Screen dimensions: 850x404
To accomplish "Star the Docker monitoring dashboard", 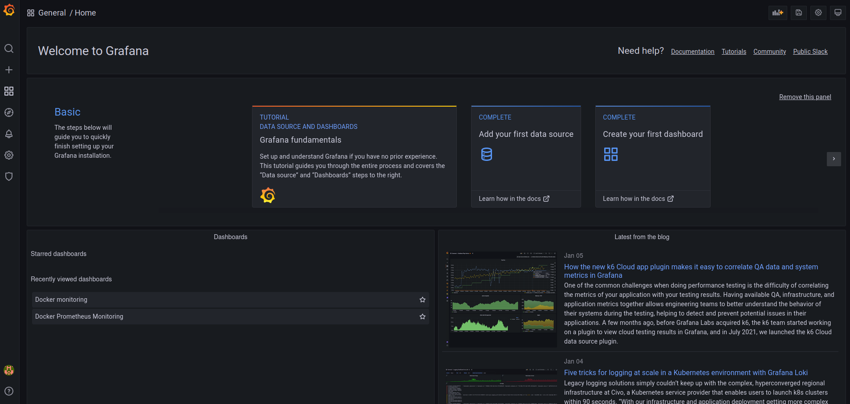I will (x=423, y=300).
